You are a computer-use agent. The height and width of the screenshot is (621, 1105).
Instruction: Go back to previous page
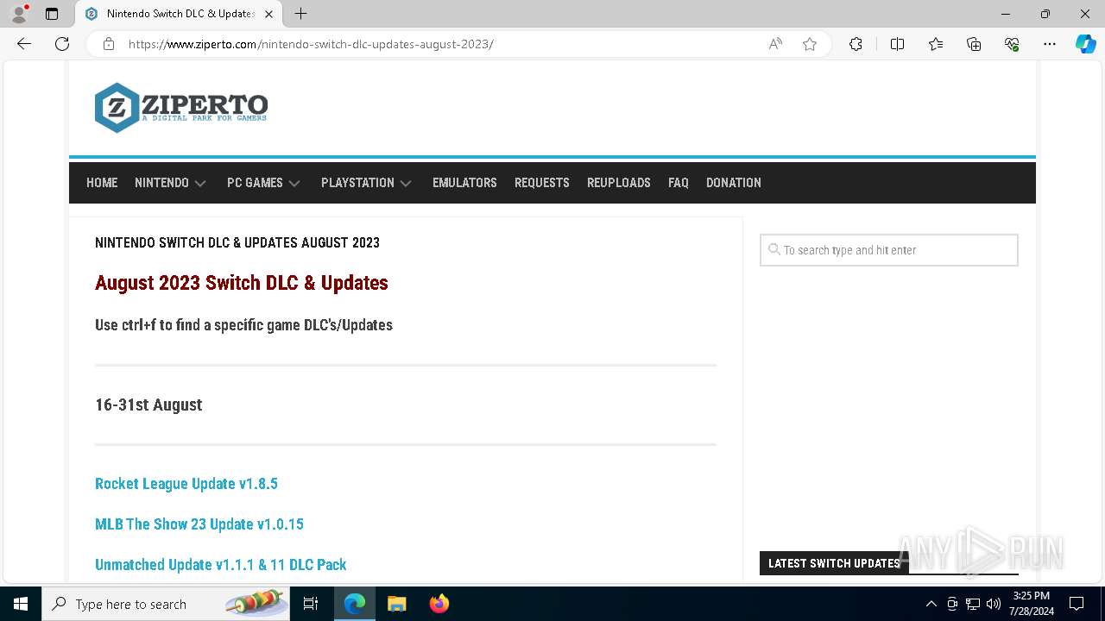24,44
